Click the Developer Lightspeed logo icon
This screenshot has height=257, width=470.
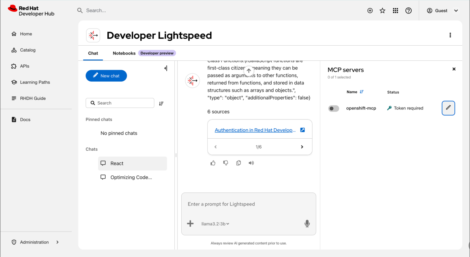point(93,35)
